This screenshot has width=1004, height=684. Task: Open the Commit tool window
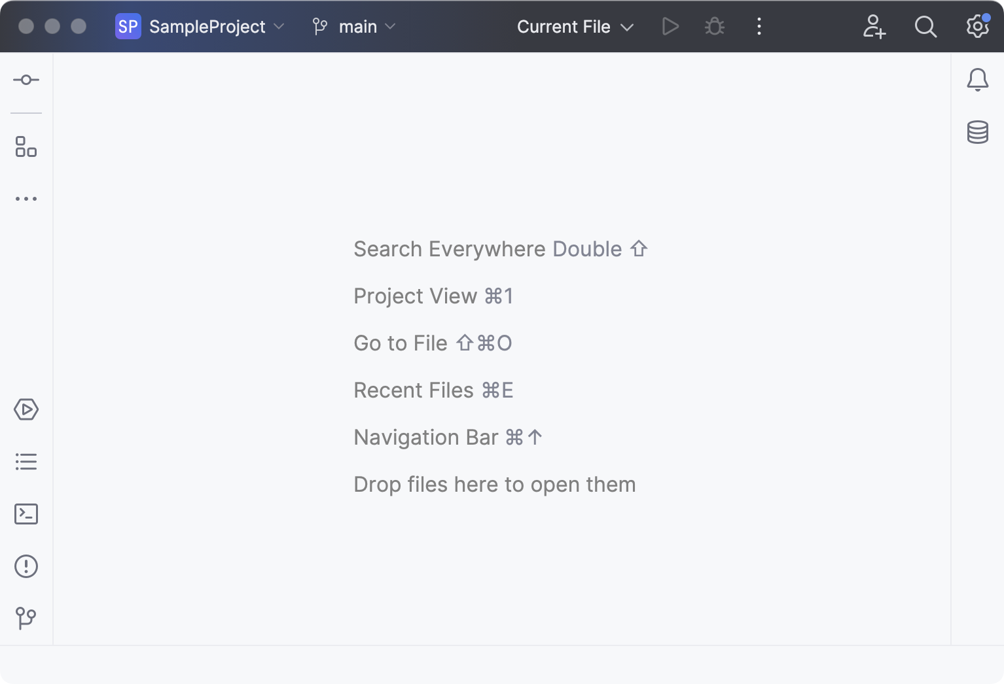click(x=26, y=79)
